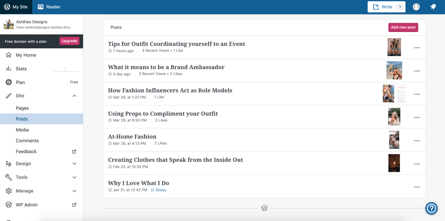This screenshot has height=221, width=445.
Task: Open the notifications bell icon
Action: coord(433,7)
